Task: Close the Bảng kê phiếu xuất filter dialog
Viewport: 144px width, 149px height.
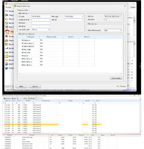Action: point(125,6)
